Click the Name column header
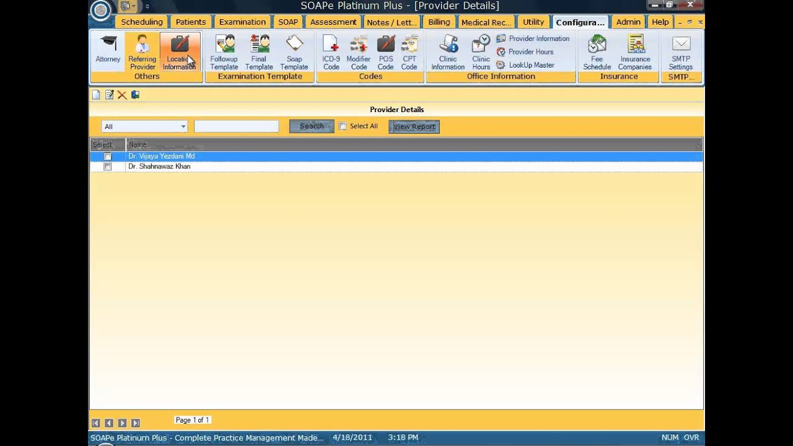This screenshot has width=793, height=446. point(414,145)
